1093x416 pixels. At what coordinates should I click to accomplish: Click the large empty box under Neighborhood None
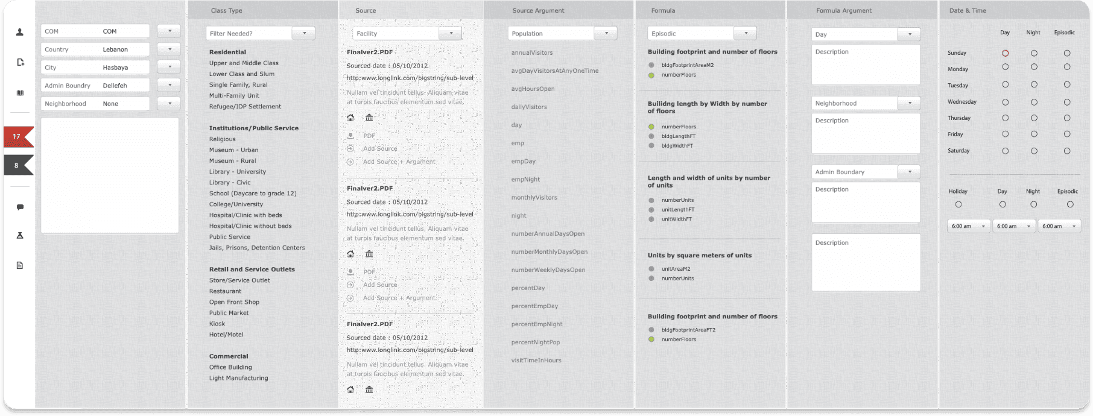click(x=110, y=175)
